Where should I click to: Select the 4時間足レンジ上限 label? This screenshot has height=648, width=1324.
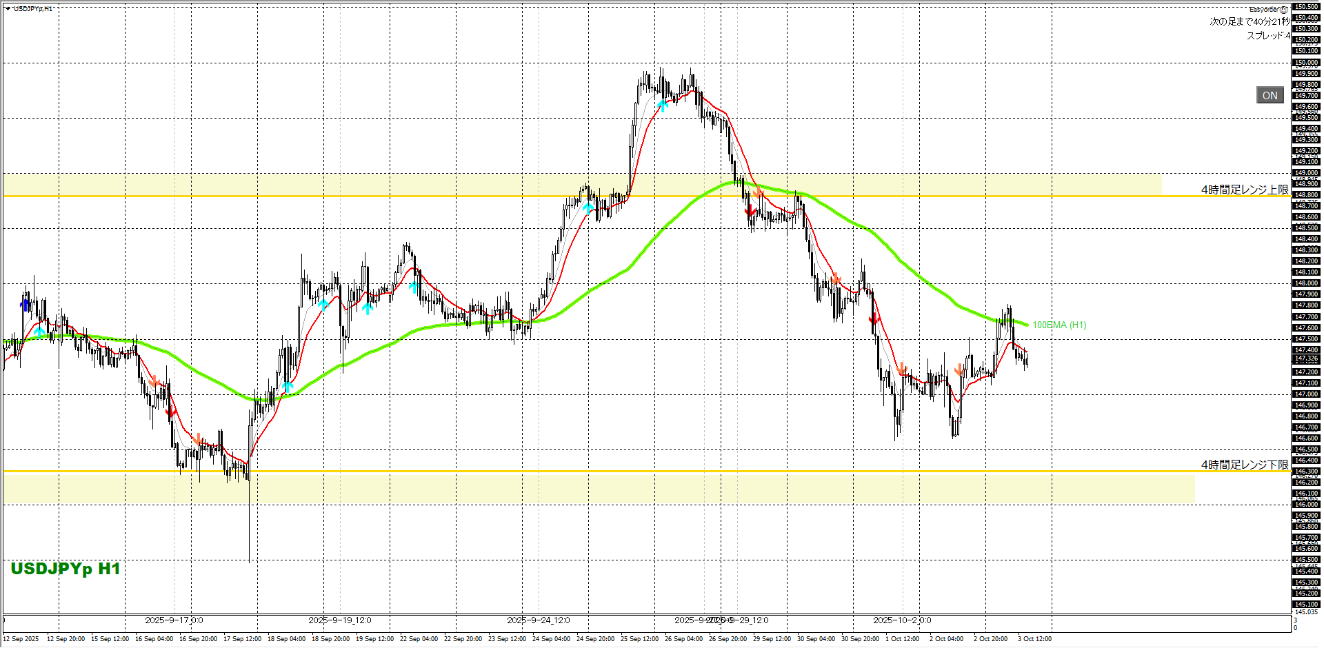[1244, 190]
